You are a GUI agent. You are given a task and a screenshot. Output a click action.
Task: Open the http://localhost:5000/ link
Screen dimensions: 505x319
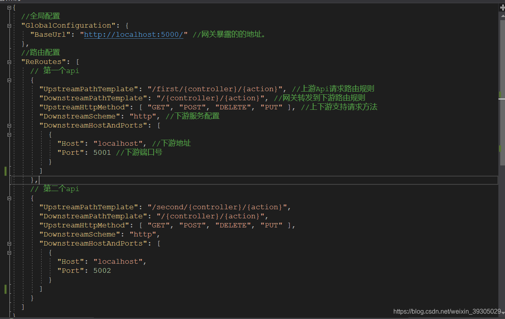tap(133, 34)
